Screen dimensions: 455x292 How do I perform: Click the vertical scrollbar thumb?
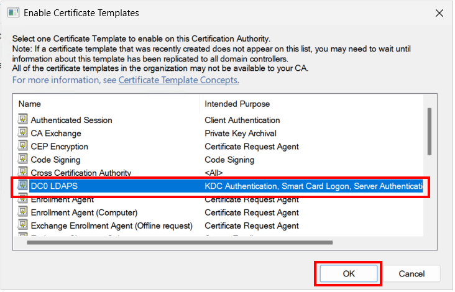(x=430, y=132)
